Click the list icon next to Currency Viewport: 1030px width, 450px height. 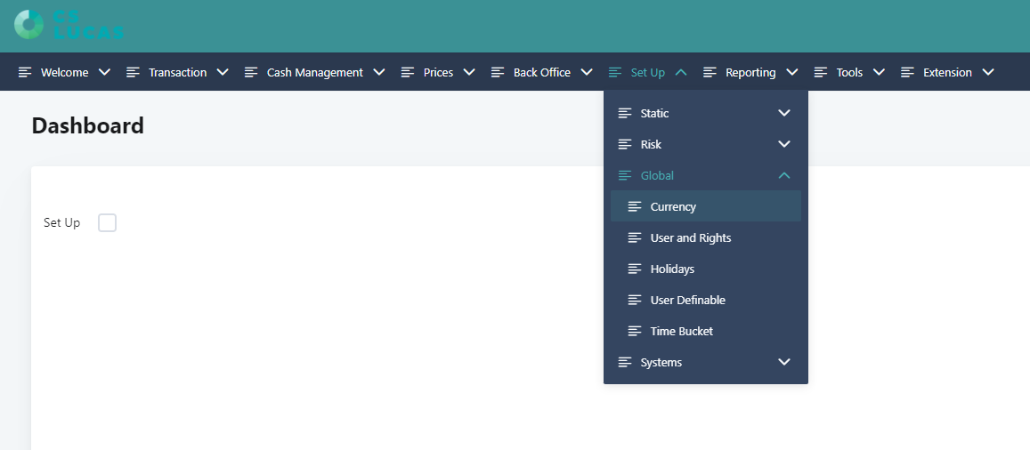coord(635,206)
